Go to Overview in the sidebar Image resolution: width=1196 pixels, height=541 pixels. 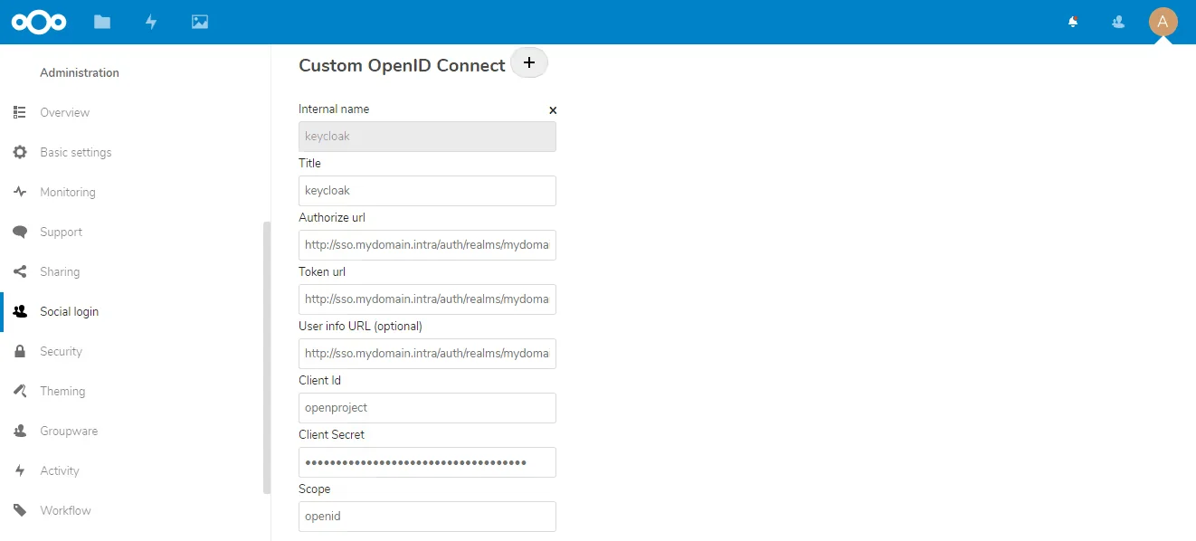click(64, 112)
